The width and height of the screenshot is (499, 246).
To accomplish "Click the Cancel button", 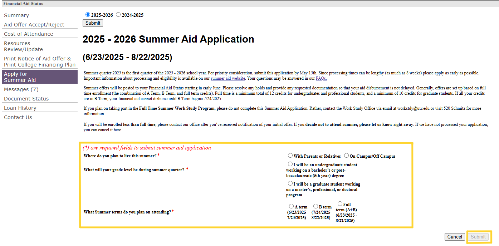I will [x=455, y=237].
